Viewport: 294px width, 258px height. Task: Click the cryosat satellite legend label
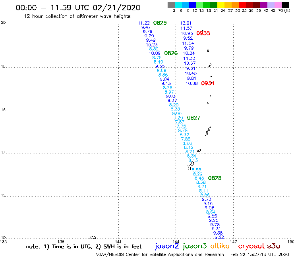pos(251,246)
